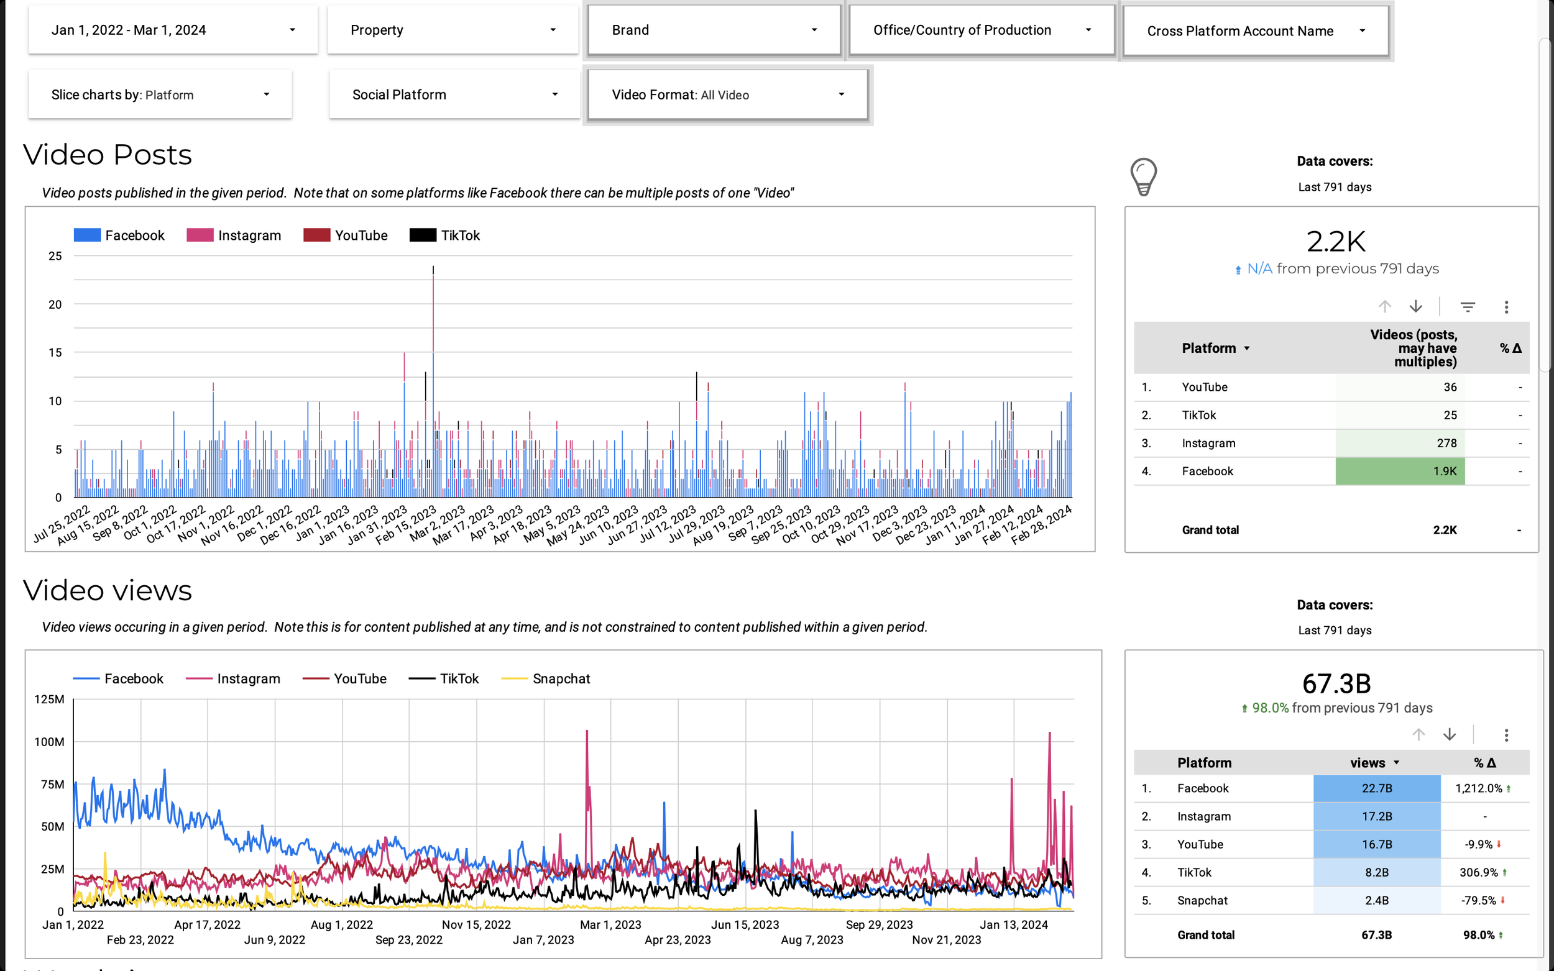The image size is (1554, 971).
Task: Select Facebook row in views table
Action: [1203, 788]
